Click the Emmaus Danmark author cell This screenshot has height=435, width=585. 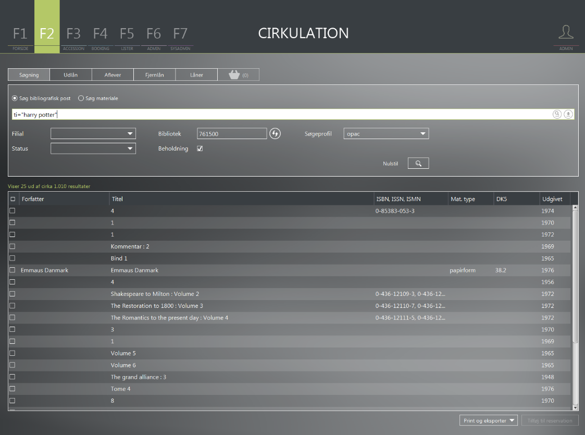(44, 270)
